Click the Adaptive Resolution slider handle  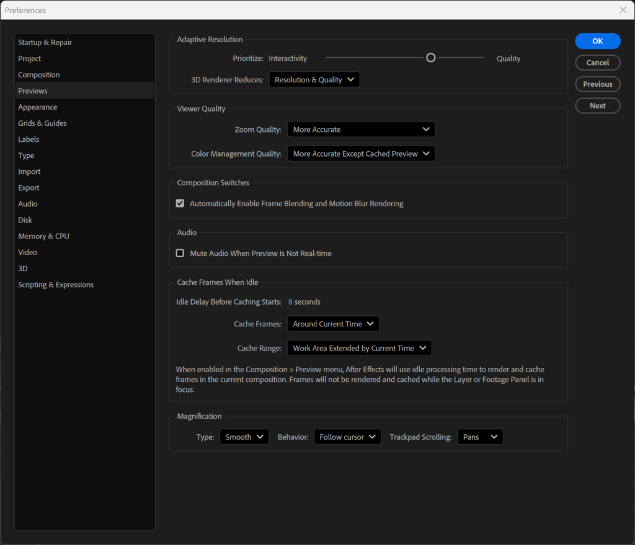coord(430,58)
